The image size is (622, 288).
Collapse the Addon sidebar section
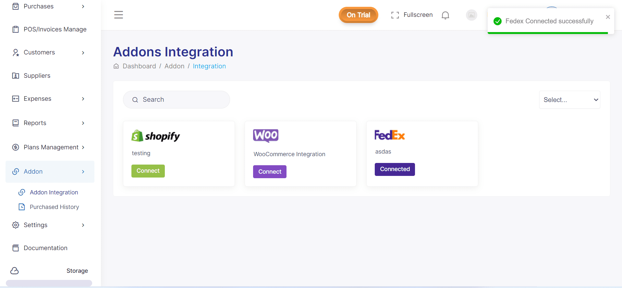tap(50, 172)
